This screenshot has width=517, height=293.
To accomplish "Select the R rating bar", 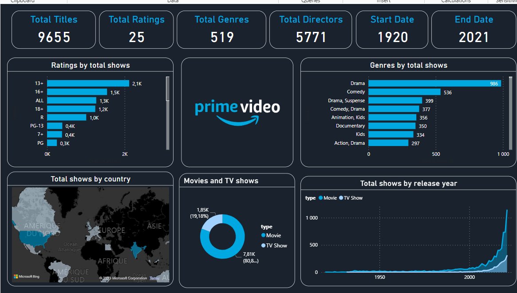I will tap(67, 117).
